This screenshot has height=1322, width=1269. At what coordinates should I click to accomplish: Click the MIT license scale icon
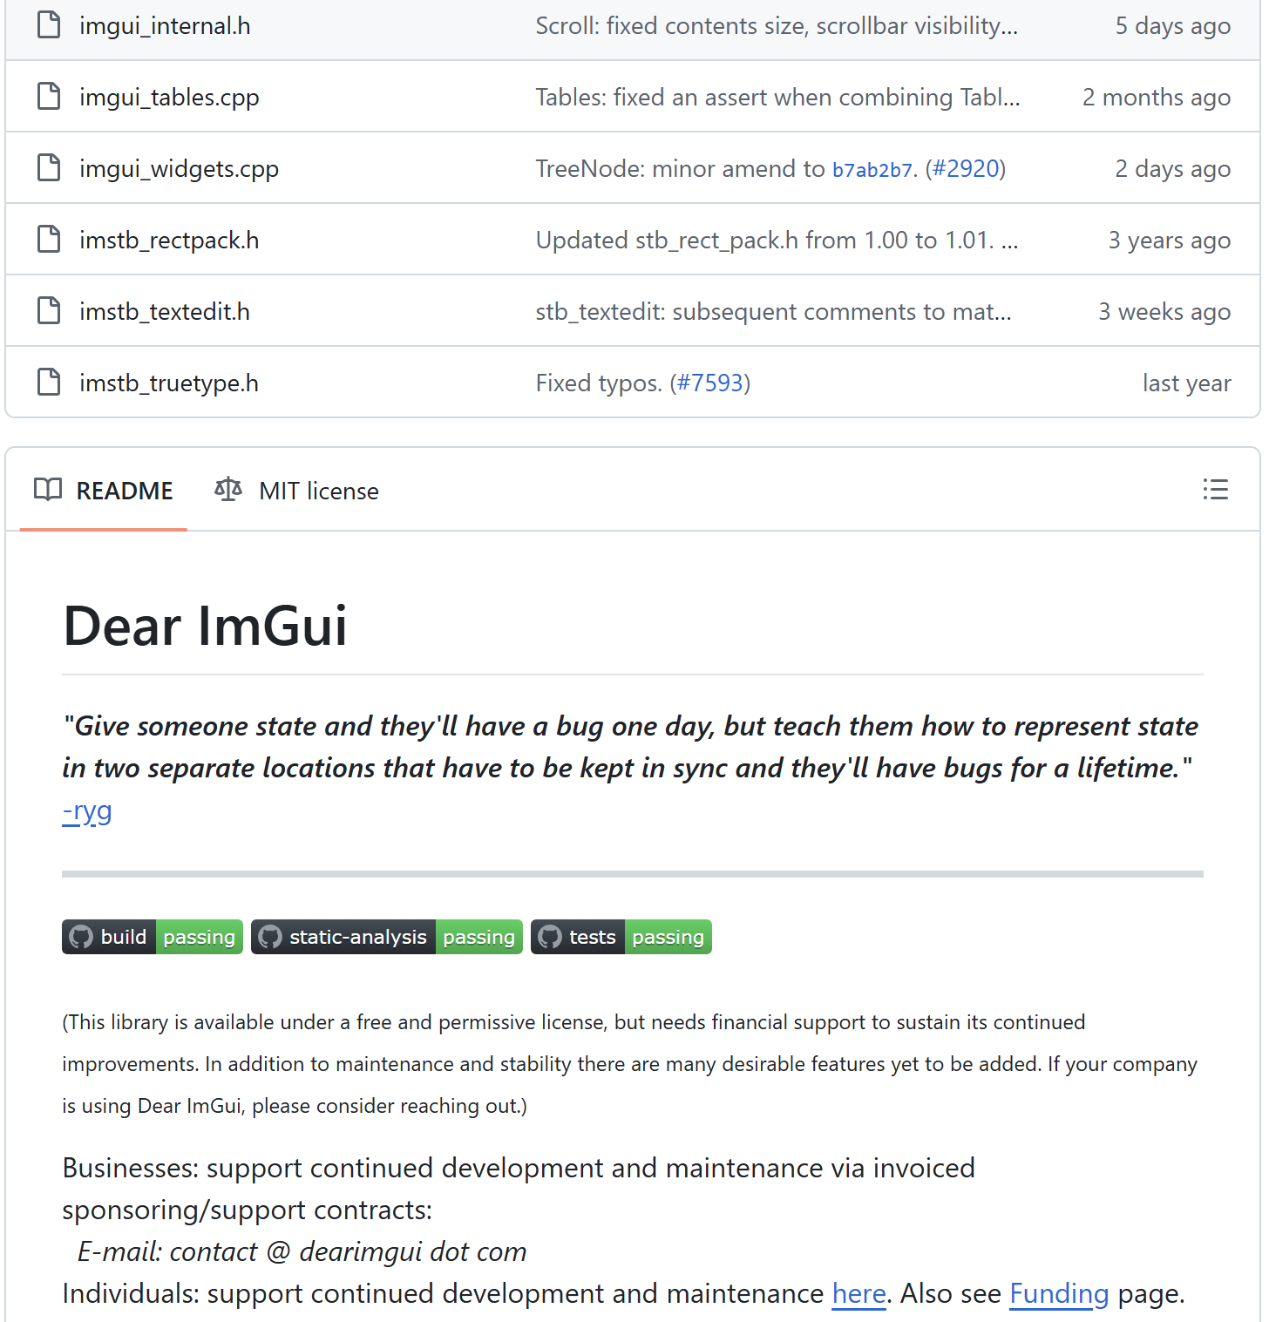click(x=228, y=490)
